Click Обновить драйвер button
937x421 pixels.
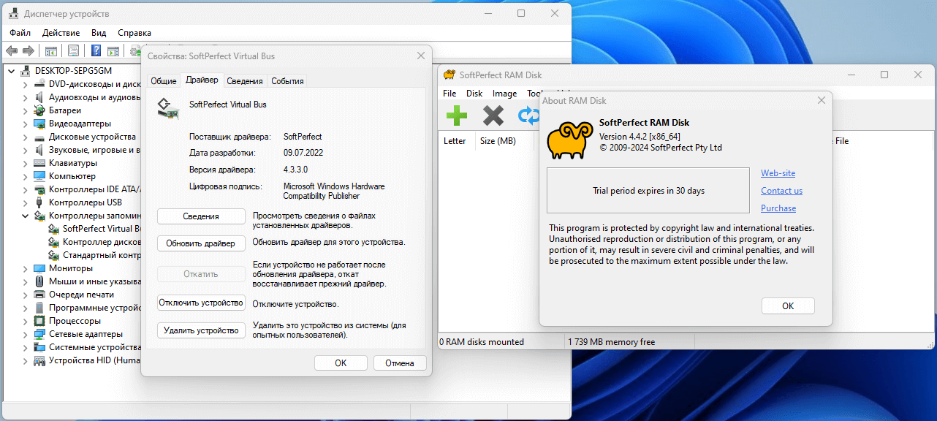click(201, 243)
